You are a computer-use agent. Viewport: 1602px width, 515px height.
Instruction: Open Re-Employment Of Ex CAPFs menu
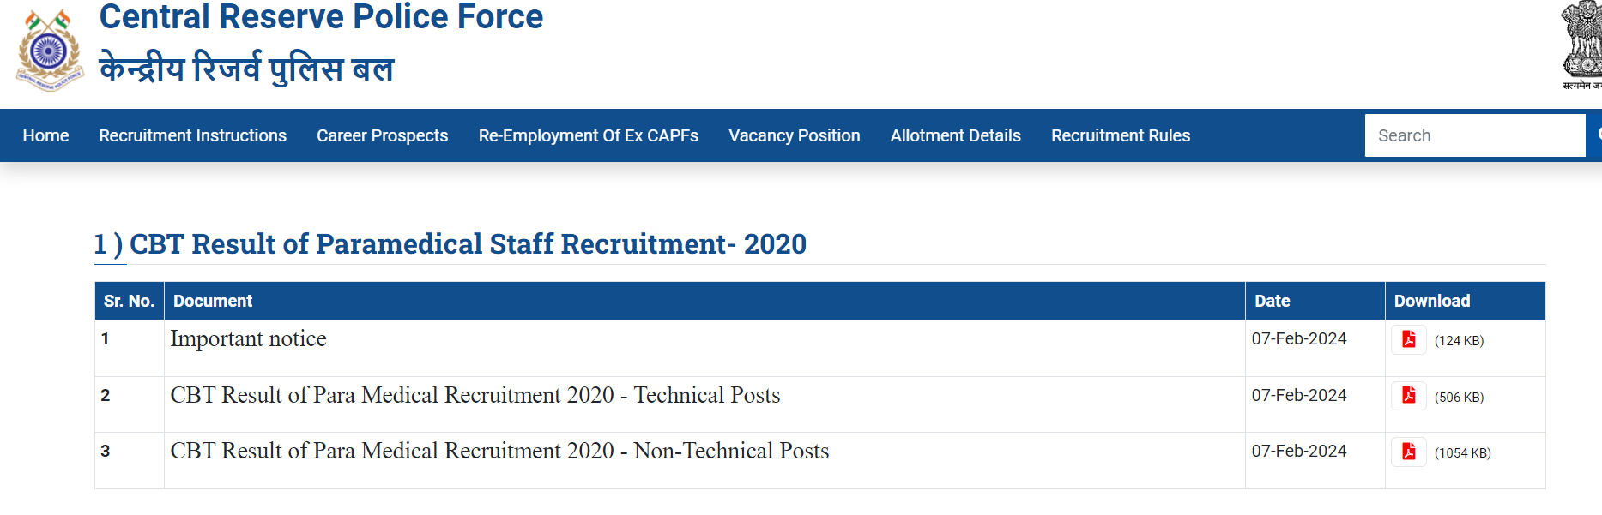pyautogui.click(x=588, y=135)
